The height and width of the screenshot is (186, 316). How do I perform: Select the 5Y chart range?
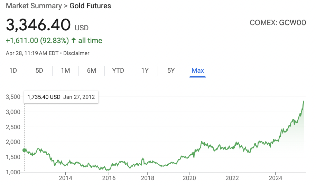[x=171, y=71]
